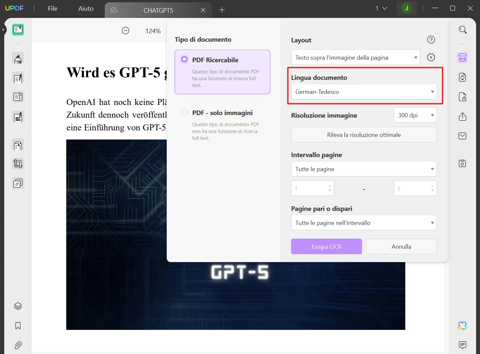Open the Fill & Sign tool icon
The height and width of the screenshot is (354, 480).
[x=18, y=116]
